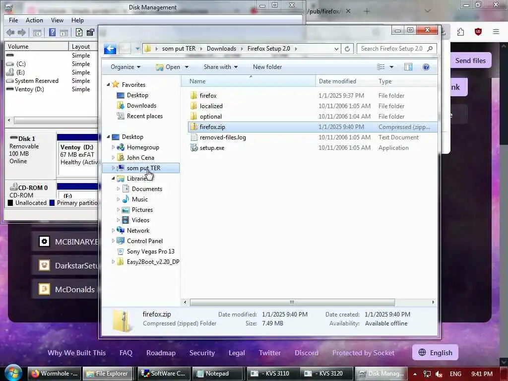Screen dimensions: 508x381
Task: Select Sony Vegas Pro 13 in navigation tree
Action: coord(150,252)
